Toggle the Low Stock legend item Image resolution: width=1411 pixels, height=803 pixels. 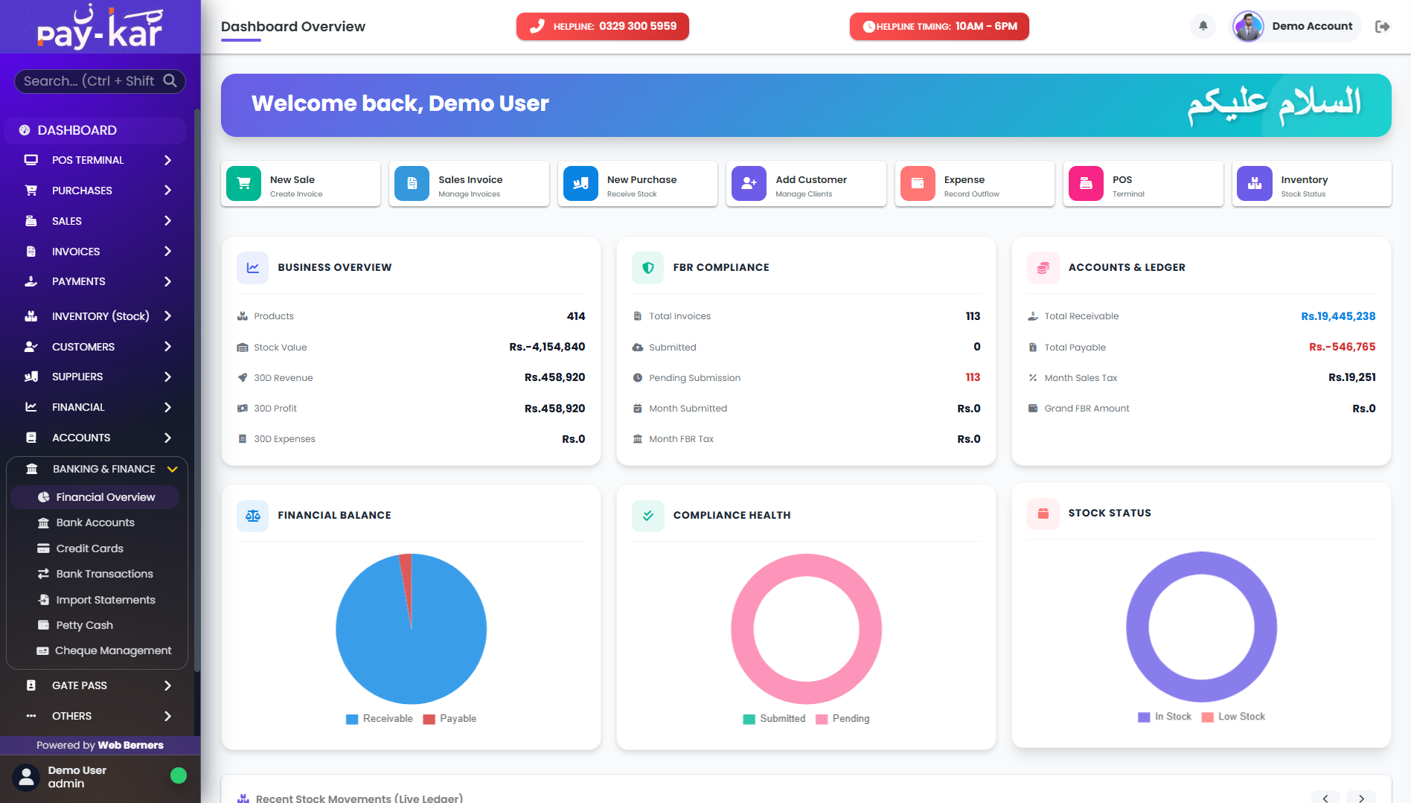1233,717
